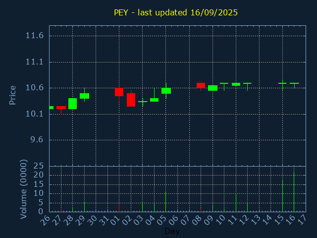
Task: Click the 0 volume axis label
Action: click(x=41, y=212)
